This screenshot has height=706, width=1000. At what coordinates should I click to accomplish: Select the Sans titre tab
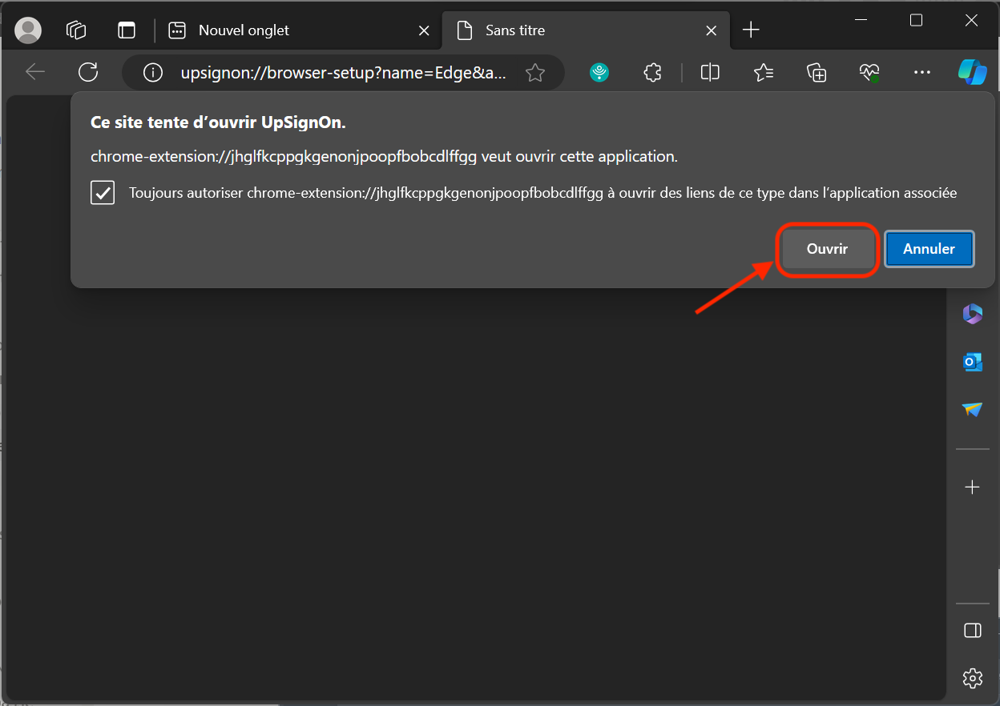(x=514, y=30)
